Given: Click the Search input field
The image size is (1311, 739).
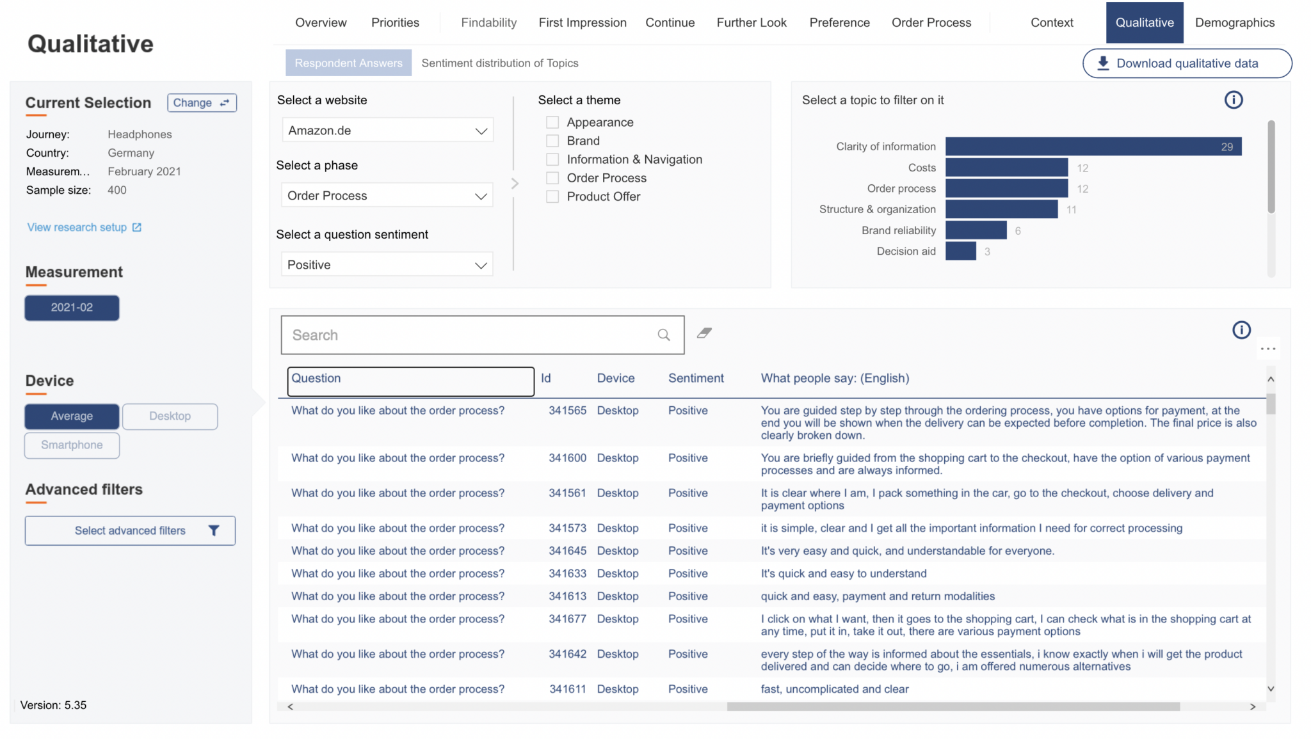Looking at the screenshot, I should (467, 335).
